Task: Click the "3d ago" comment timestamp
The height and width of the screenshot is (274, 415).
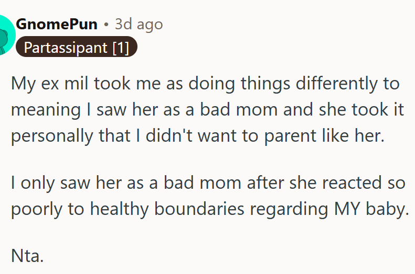Action: [x=139, y=24]
